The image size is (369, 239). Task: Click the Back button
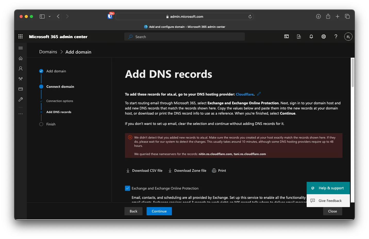tap(133, 211)
